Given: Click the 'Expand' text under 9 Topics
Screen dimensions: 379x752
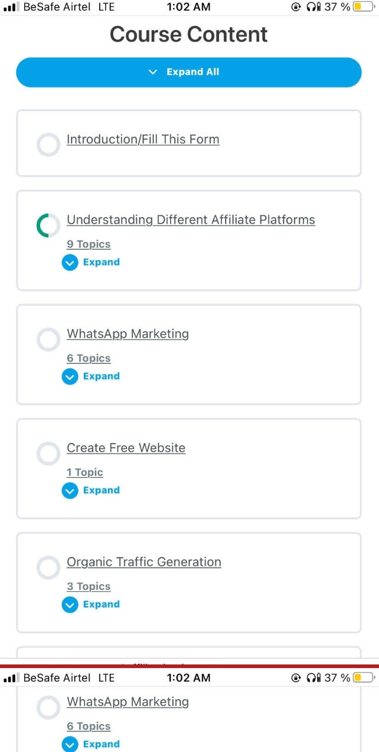Looking at the screenshot, I should pyautogui.click(x=101, y=262).
